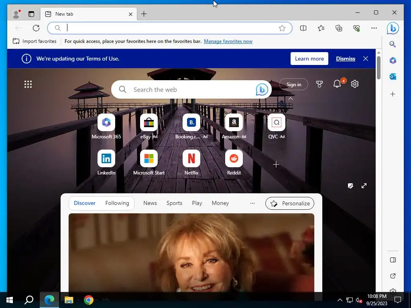Image resolution: width=411 pixels, height=308 pixels.
Task: Click the Sign in button
Action: tap(294, 84)
